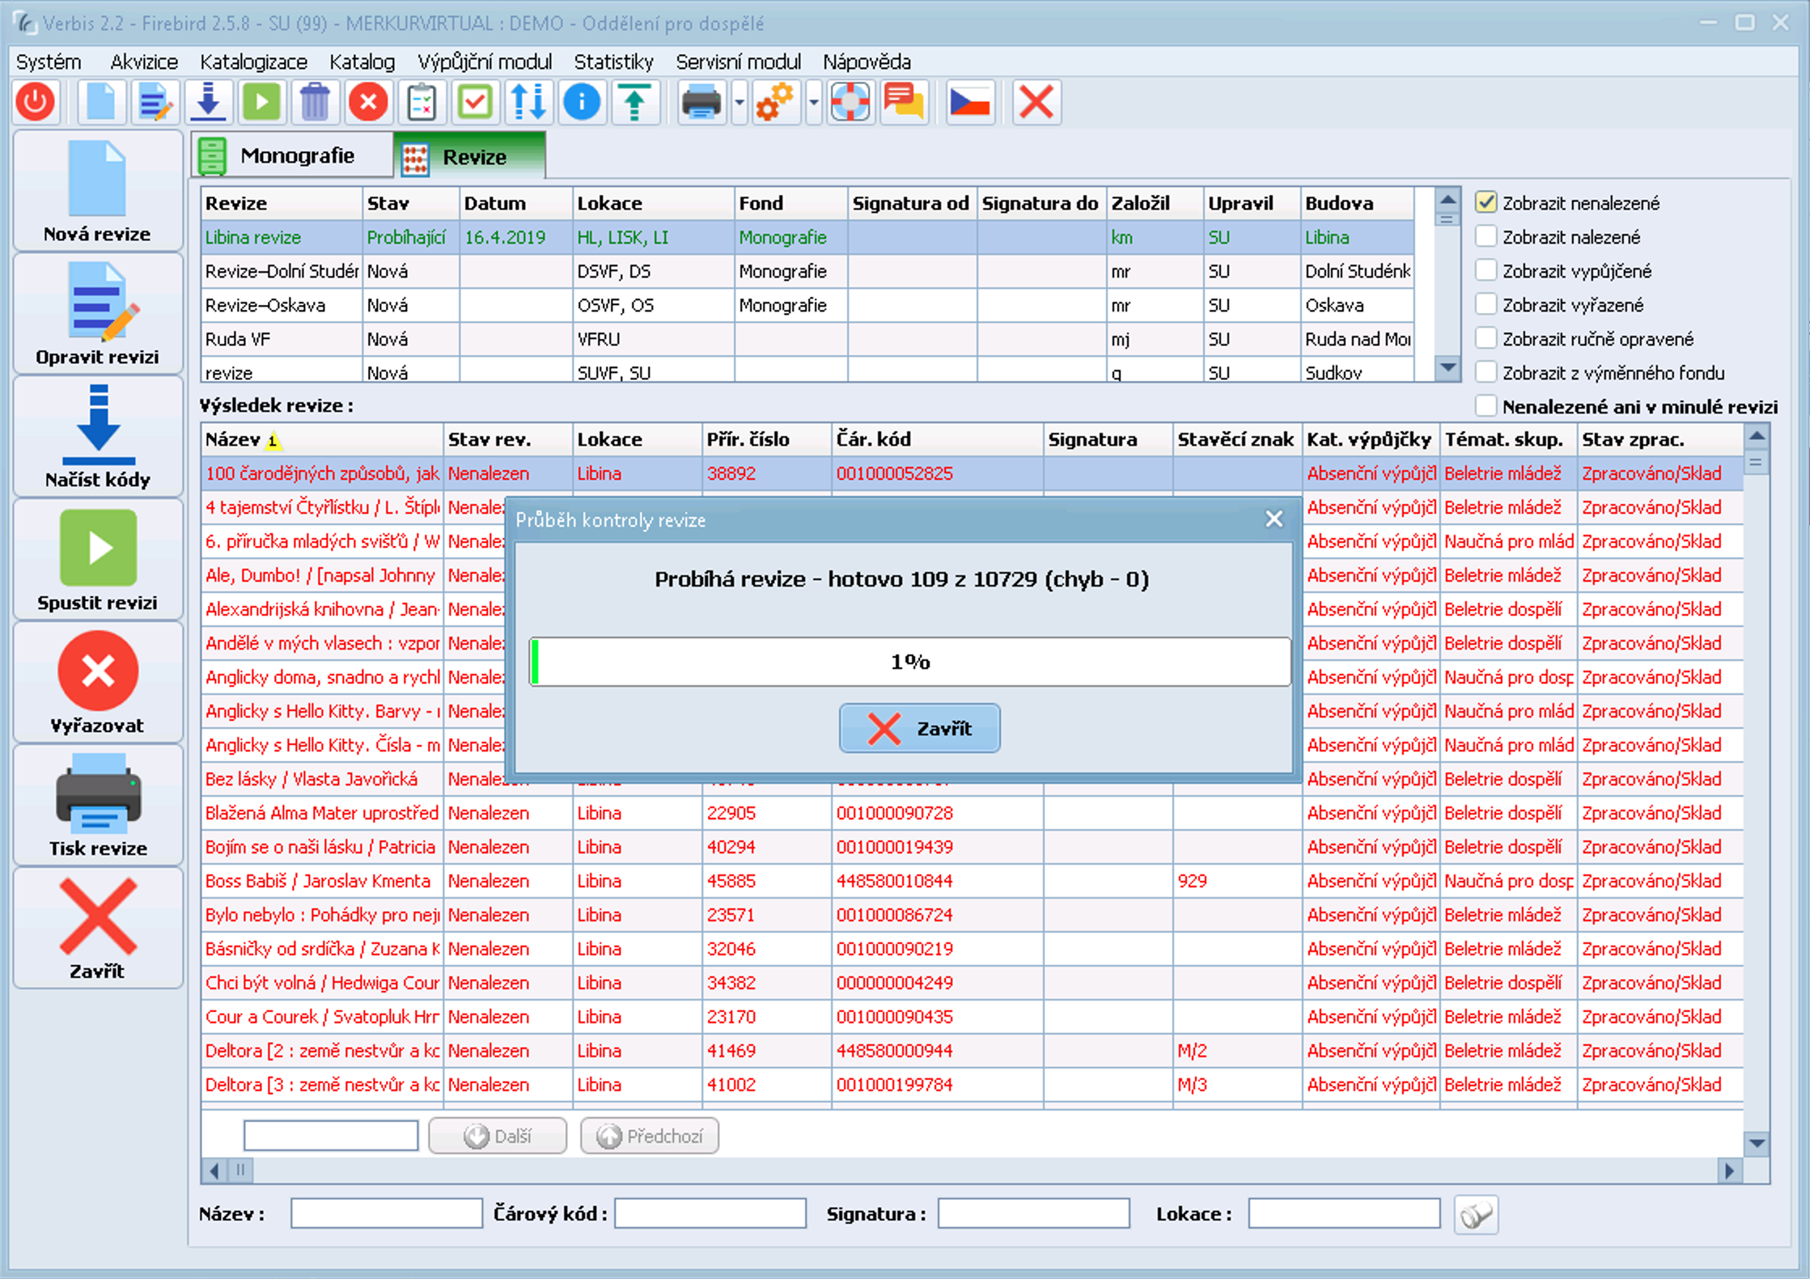Click the chat bubbles toolbar icon
The height and width of the screenshot is (1279, 1810).
click(904, 103)
